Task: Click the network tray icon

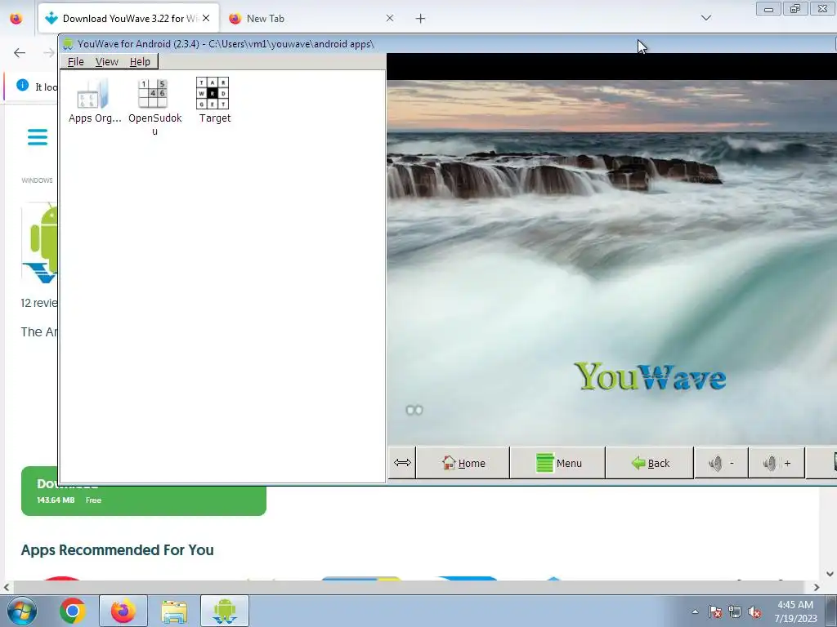Action: pyautogui.click(x=735, y=611)
